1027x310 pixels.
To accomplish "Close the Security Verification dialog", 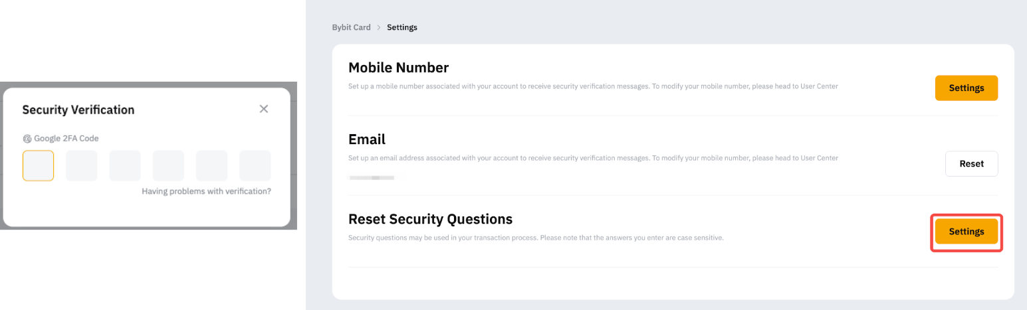I will (264, 109).
